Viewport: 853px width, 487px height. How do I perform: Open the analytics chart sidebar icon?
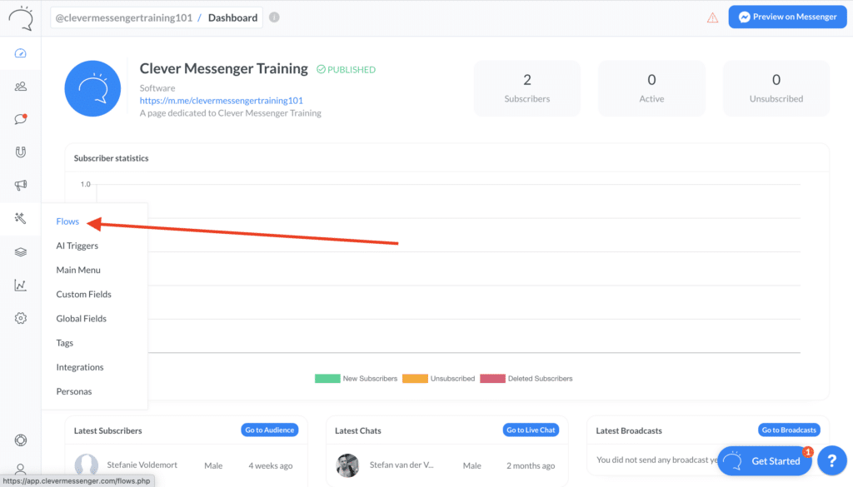pos(21,286)
